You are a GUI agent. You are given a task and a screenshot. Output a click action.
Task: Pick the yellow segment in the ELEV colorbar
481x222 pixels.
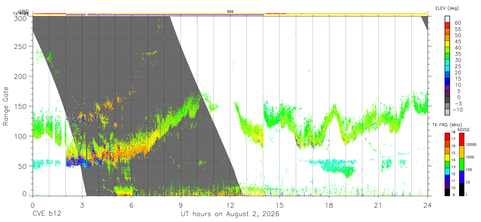point(447,44)
